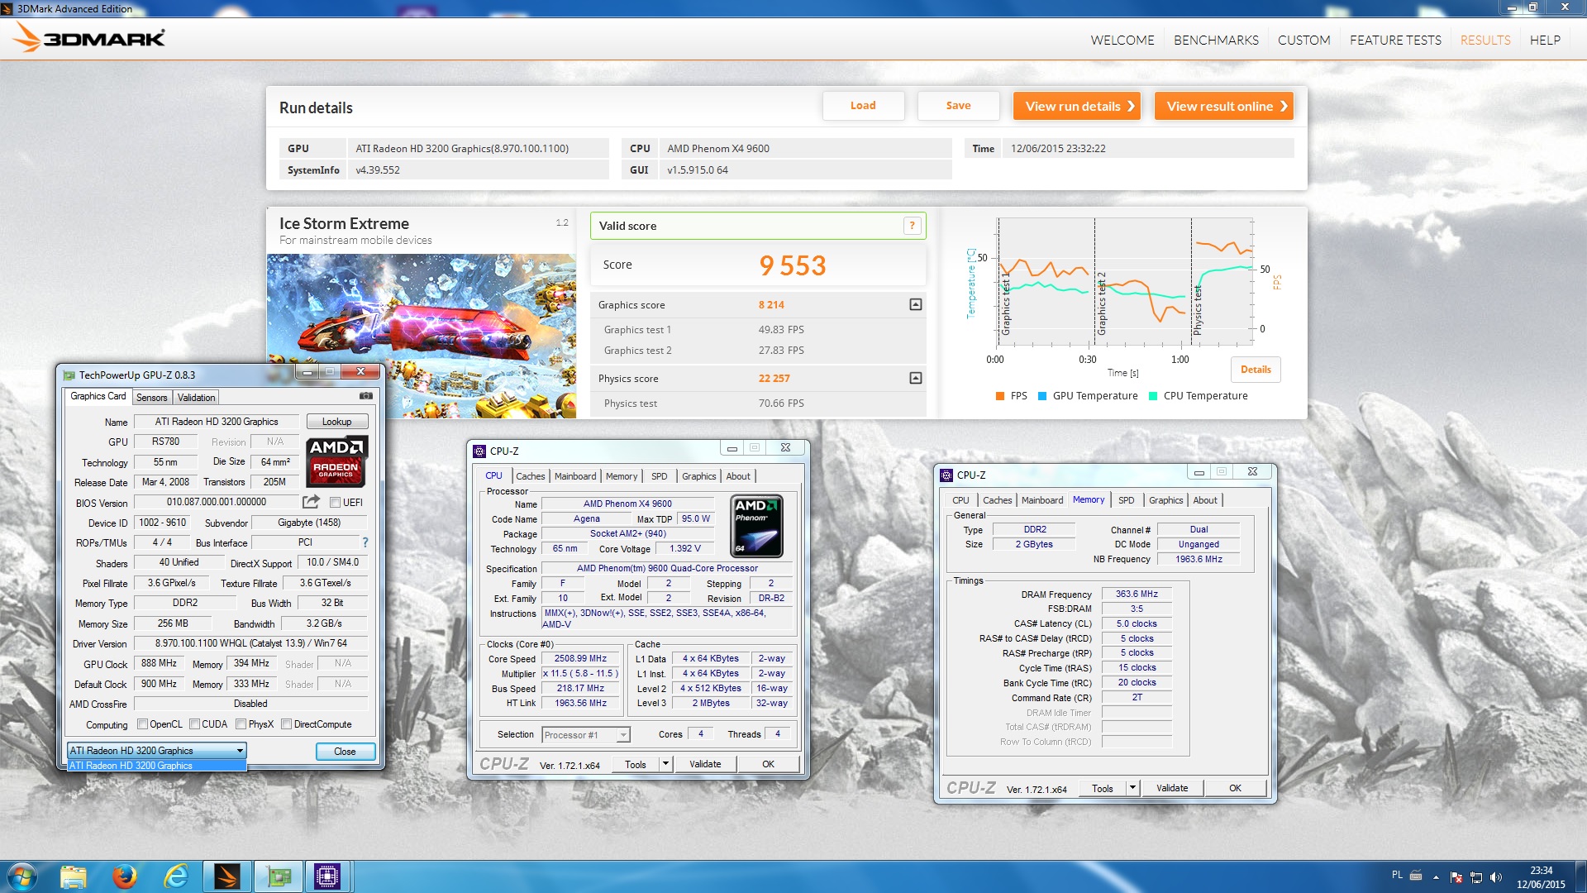Viewport: 1587px width, 893px height.
Task: Click the Lookup button in GPU-Z
Action: (x=337, y=422)
